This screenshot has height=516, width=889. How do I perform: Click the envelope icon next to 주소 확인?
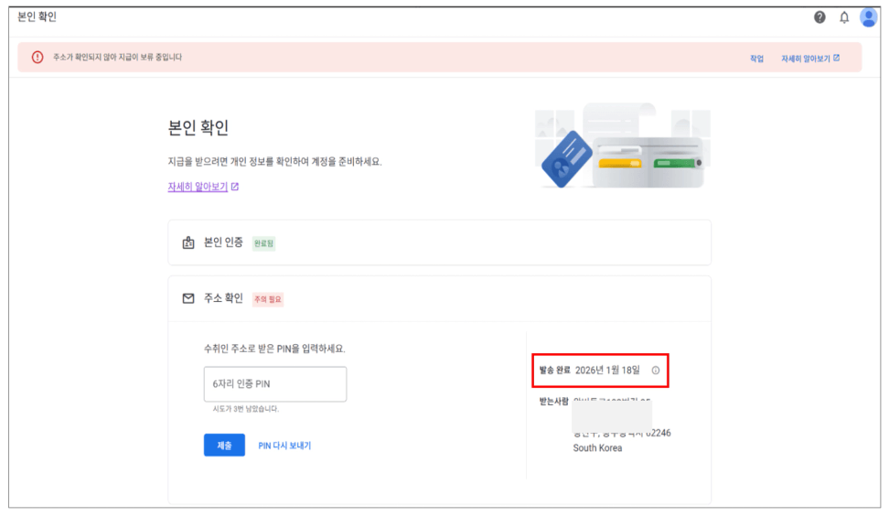188,298
